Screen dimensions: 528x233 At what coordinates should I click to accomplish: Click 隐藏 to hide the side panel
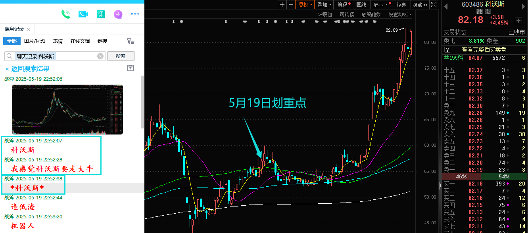click(420, 5)
